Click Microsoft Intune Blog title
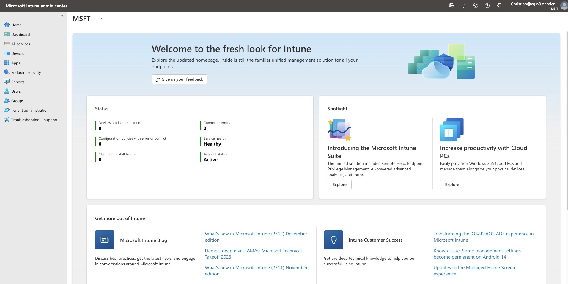This screenshot has width=568, height=284. (144, 240)
